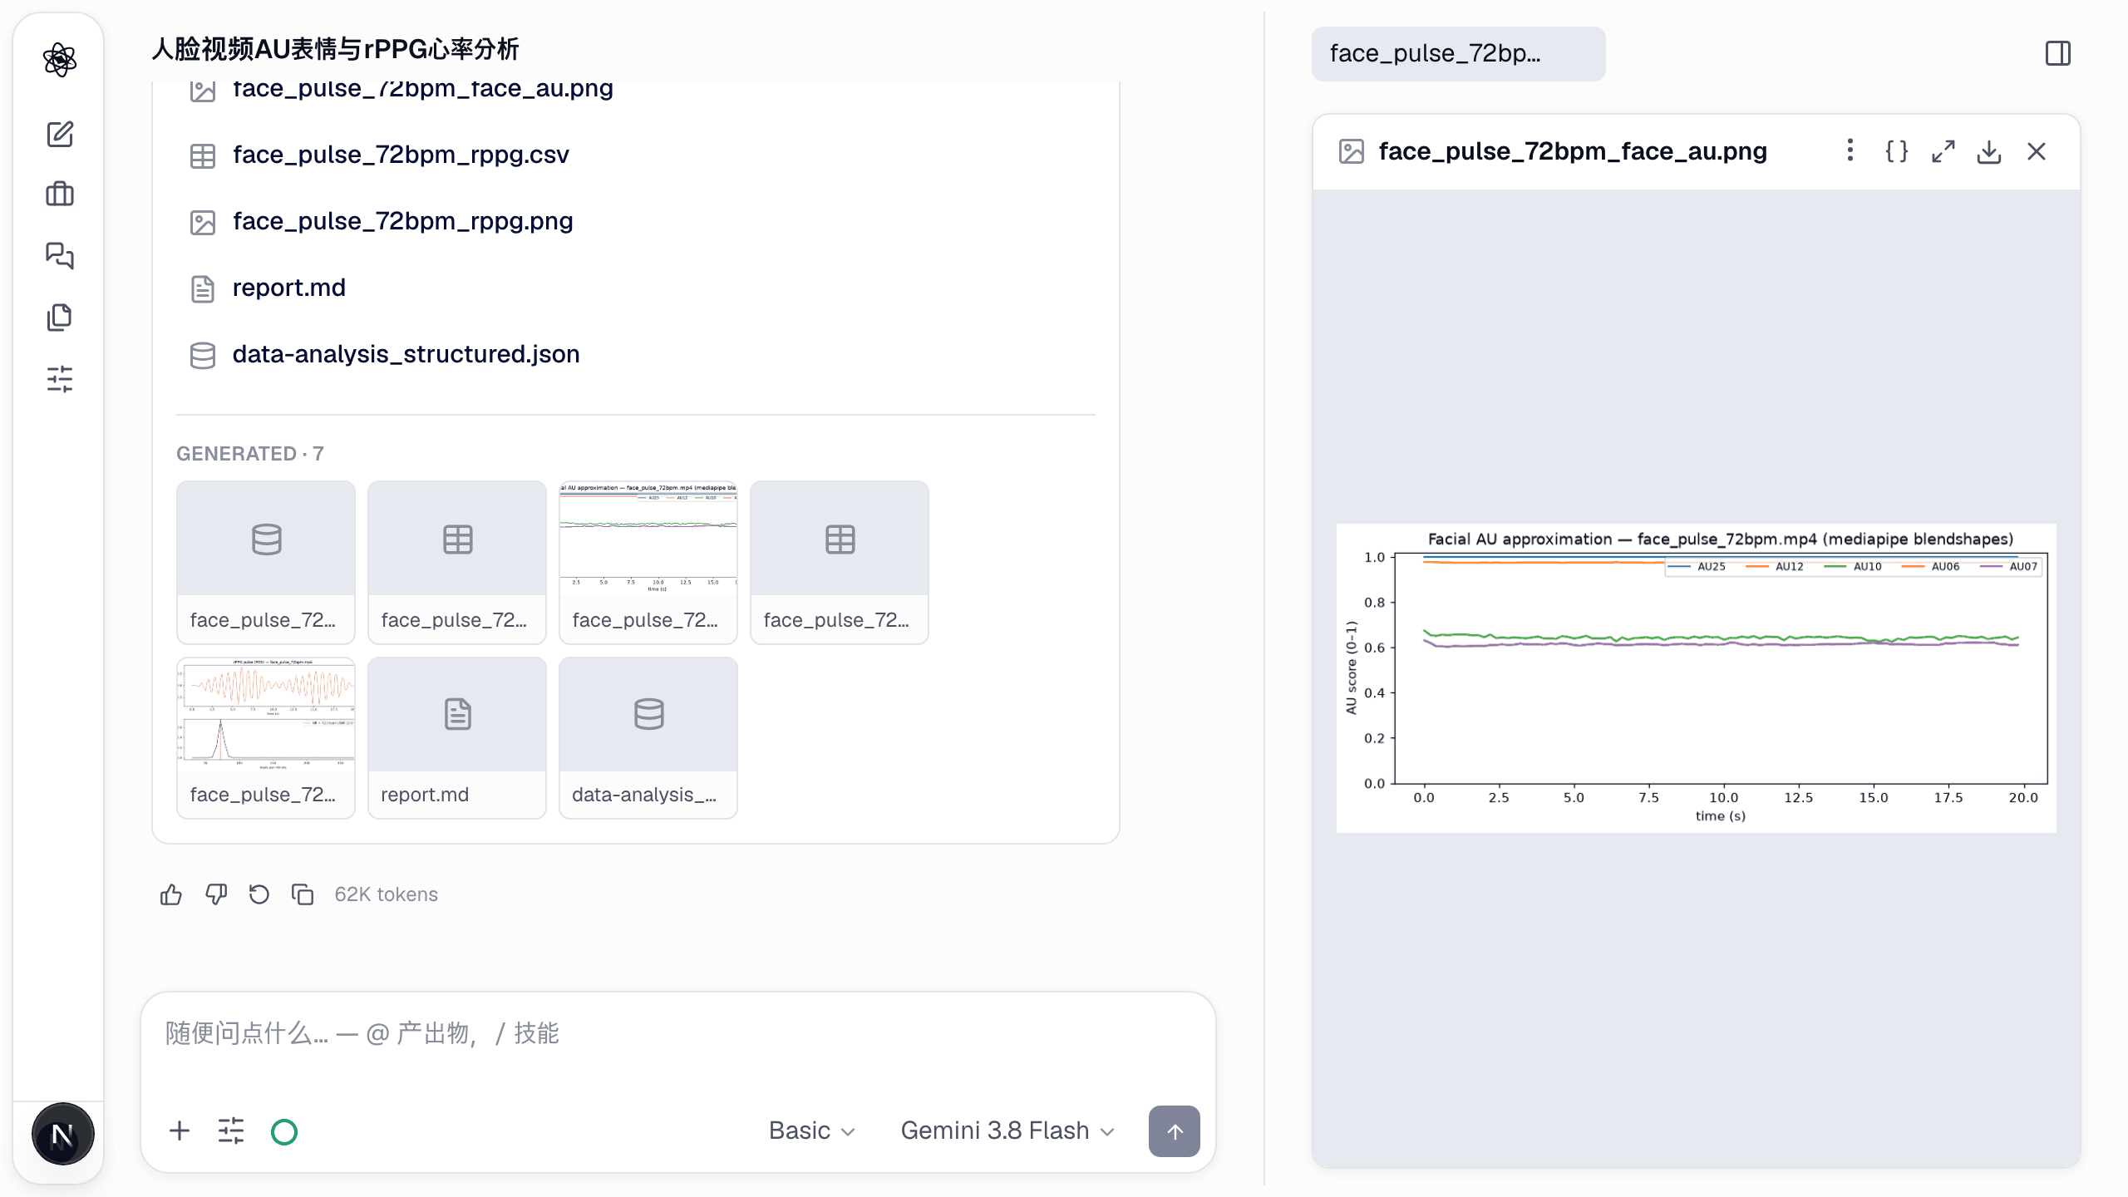Click the 62K tokens label
The width and height of the screenshot is (2128, 1197).
point(386,894)
